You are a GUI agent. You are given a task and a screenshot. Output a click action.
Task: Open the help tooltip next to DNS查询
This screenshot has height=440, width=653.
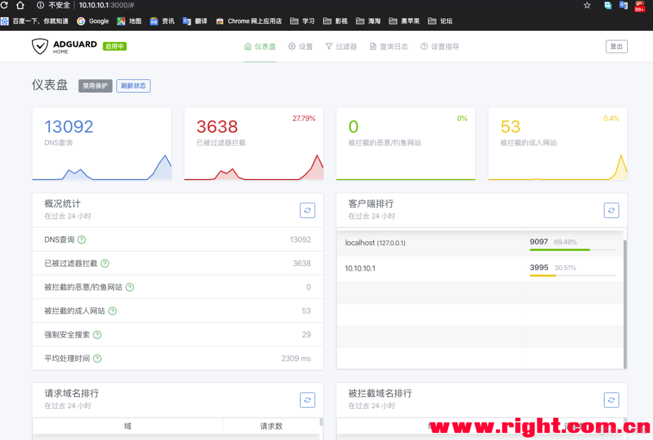[x=81, y=240]
